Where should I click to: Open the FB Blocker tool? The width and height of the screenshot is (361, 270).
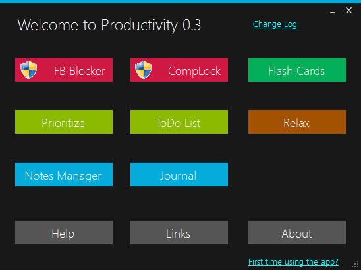pyautogui.click(x=64, y=70)
